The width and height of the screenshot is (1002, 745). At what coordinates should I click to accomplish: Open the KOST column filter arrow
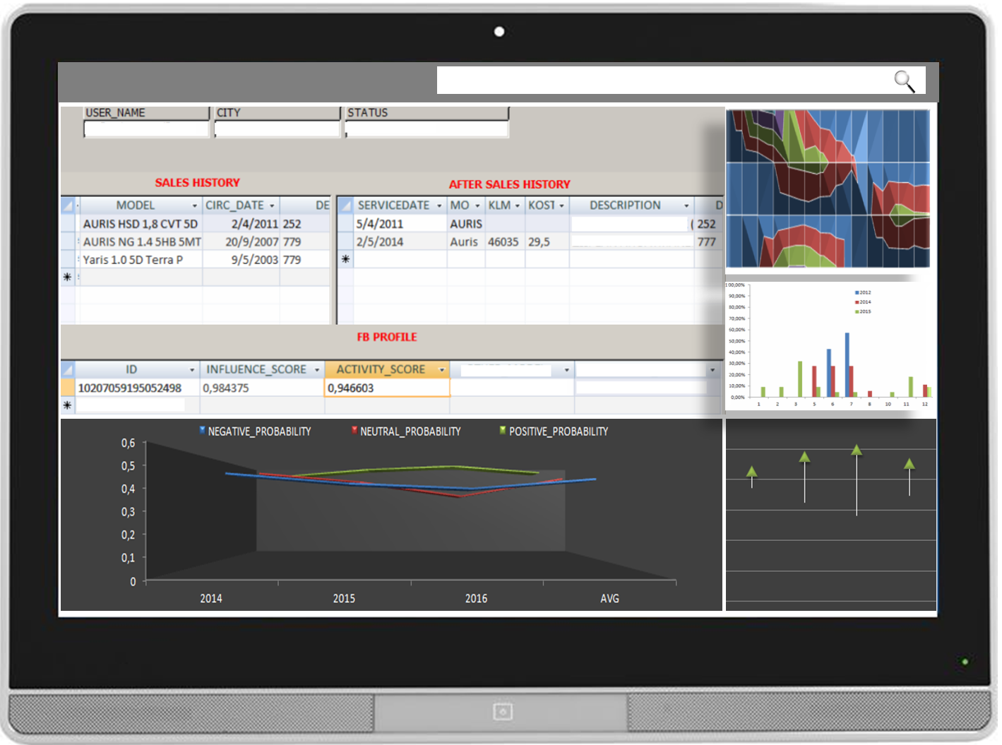pyautogui.click(x=561, y=205)
